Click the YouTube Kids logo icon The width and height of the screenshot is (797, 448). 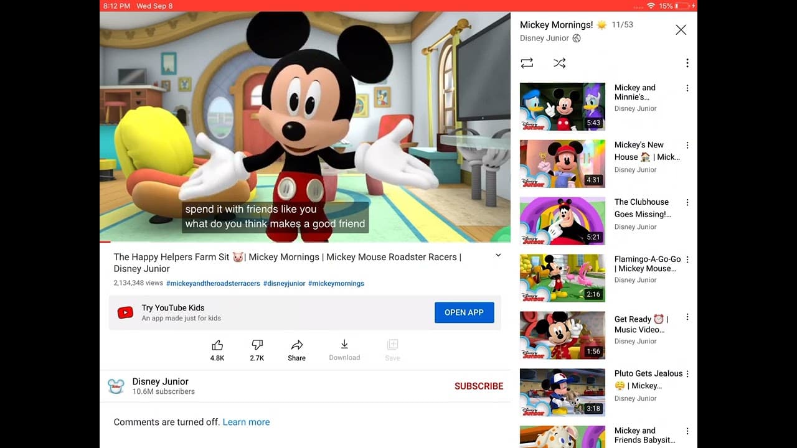pyautogui.click(x=125, y=312)
